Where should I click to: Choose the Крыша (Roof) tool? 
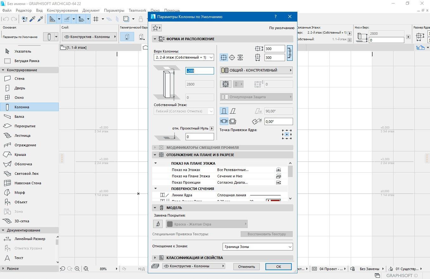(x=20, y=155)
